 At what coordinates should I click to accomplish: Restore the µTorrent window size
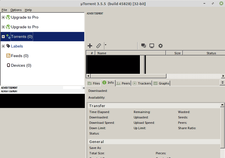click(x=213, y=3)
